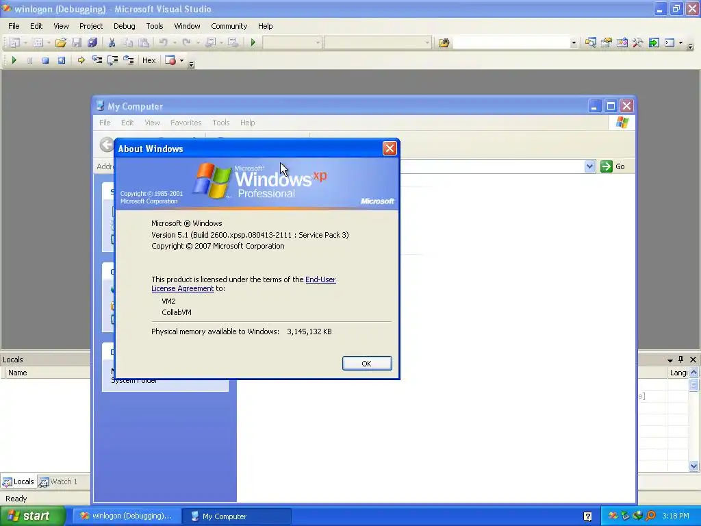Open the Properties Window icon
The width and height of the screenshot is (701, 526).
(x=607, y=42)
